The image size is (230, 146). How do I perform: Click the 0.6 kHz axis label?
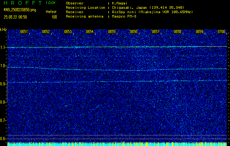(x=3, y=139)
